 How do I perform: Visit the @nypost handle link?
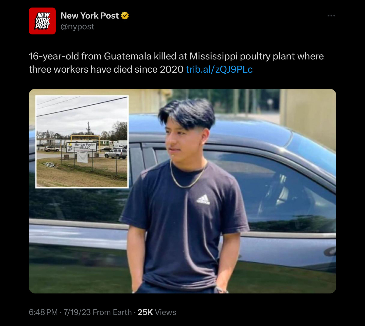78,27
